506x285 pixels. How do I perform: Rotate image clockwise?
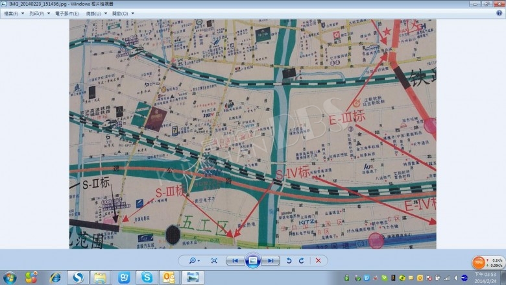302,260
